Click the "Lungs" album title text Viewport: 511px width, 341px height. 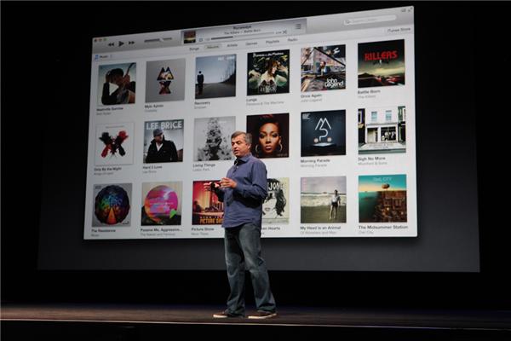click(x=251, y=101)
